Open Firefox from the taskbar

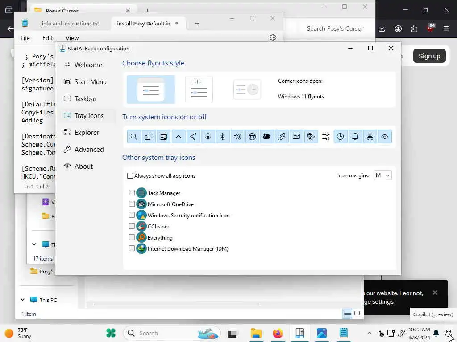[x=278, y=333]
